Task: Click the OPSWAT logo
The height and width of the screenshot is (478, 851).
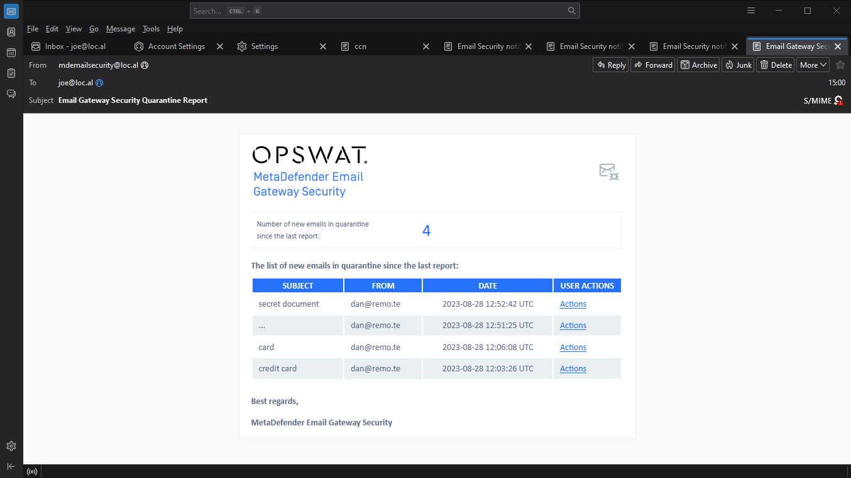Action: pos(310,156)
